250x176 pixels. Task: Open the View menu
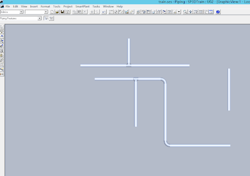pos(24,6)
